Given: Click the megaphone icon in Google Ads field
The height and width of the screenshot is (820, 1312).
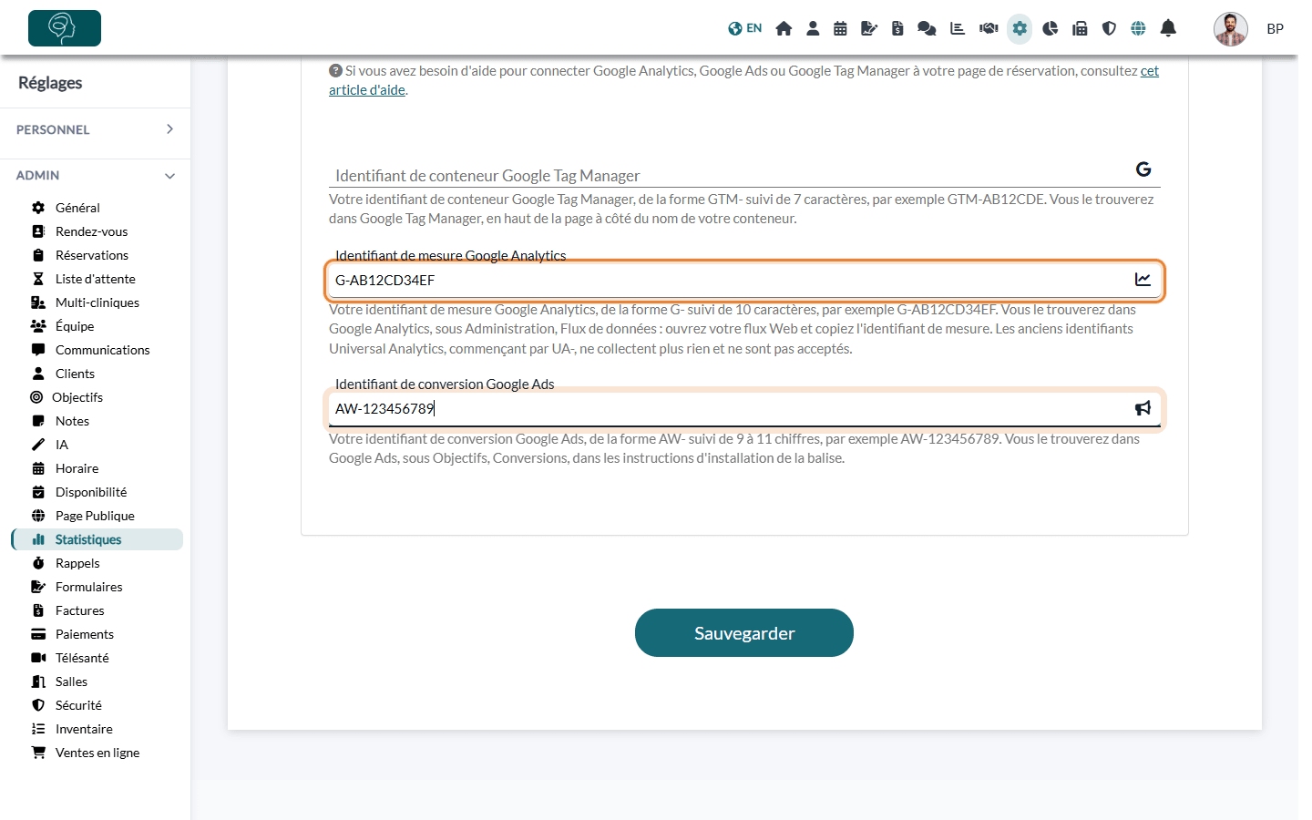Looking at the screenshot, I should coord(1143,408).
